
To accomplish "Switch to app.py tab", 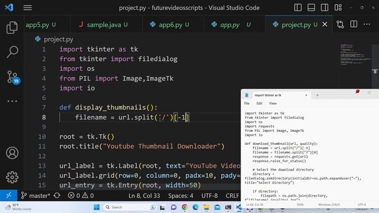I will 235,25.
